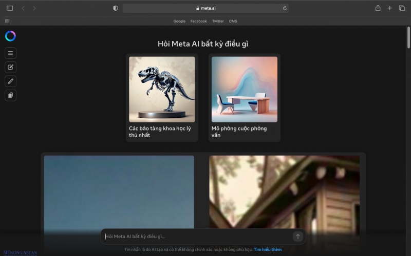Viewport: 411px width, 256px height.
Task: Click the privacy shield icon
Action: point(115,8)
